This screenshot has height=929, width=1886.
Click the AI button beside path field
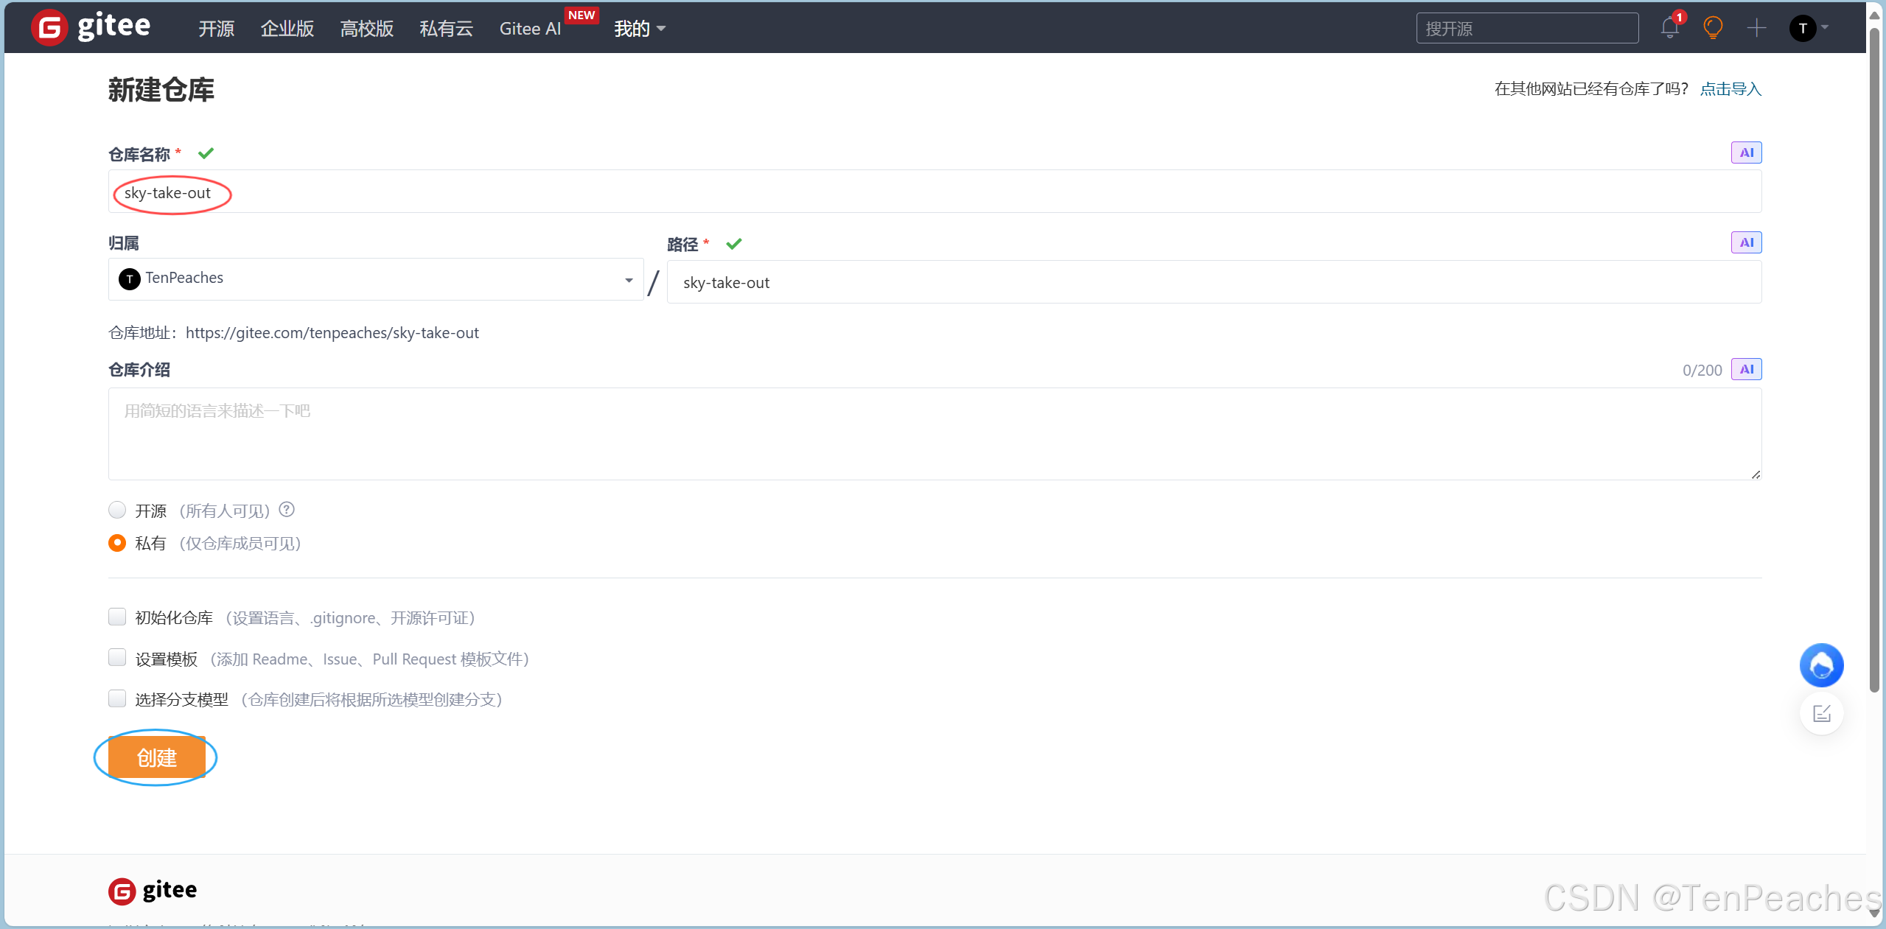(x=1746, y=242)
